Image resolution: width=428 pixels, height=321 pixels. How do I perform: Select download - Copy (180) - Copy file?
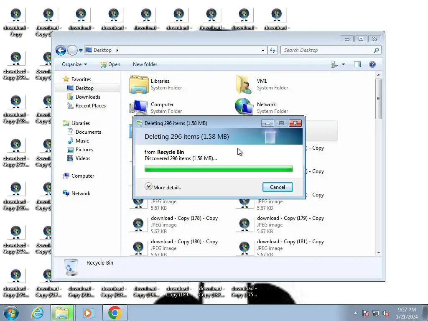point(173,247)
